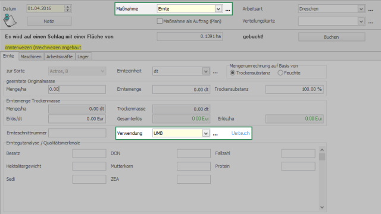Expand the Arbeitsart dropdown showing Dreschen
The width and height of the screenshot is (381, 214).
coord(361,9)
